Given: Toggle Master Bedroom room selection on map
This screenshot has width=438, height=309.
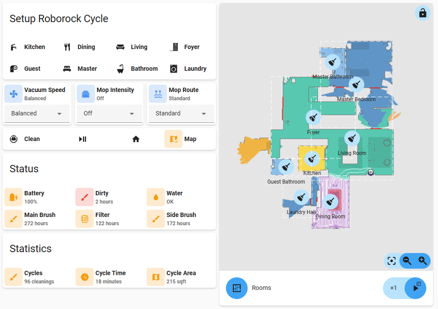Looking at the screenshot, I should coord(356,85).
